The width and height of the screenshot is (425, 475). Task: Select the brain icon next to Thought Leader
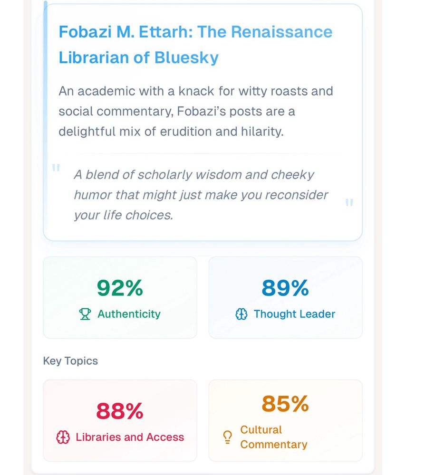click(x=243, y=313)
